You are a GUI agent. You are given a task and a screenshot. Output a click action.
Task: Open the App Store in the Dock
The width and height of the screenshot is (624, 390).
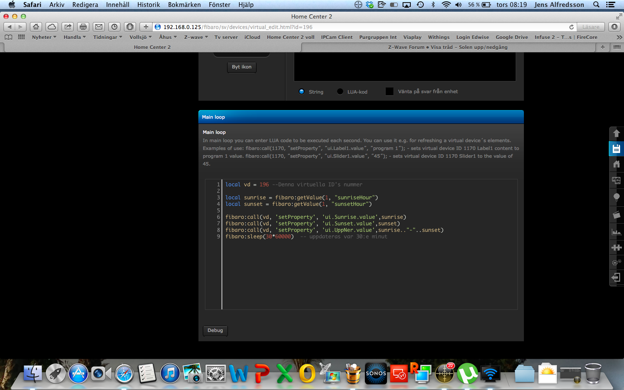coord(78,374)
